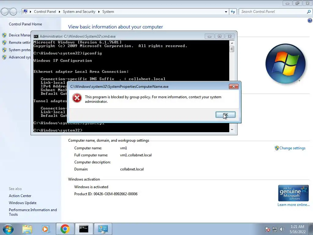Minimize the Control Panel window
313x235 pixels.
pyautogui.click(x=287, y=3)
